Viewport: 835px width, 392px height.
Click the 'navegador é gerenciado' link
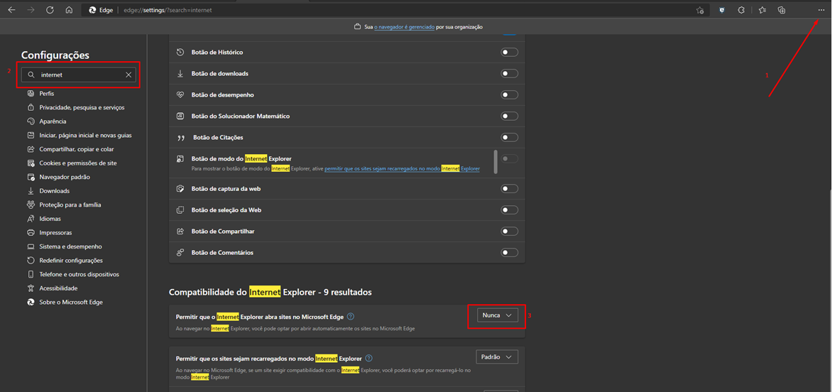click(404, 27)
